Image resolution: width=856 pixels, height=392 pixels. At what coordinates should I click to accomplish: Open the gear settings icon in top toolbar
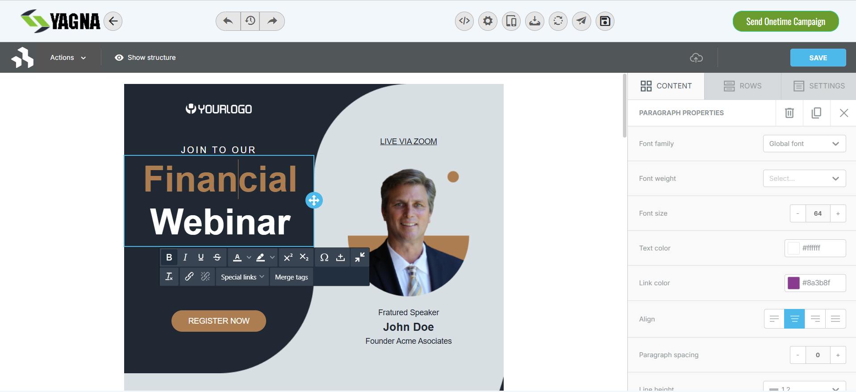click(488, 21)
